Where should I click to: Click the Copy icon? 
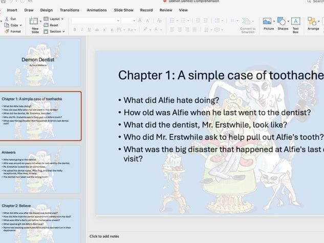pos(7,25)
